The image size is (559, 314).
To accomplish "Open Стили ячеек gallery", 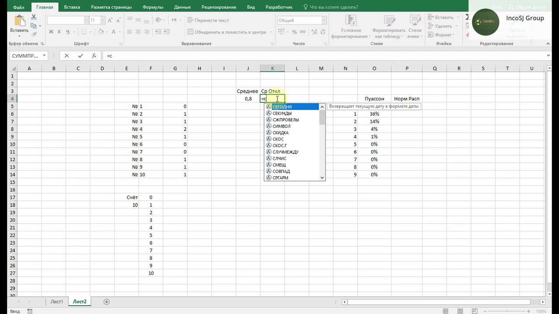I will [x=414, y=27].
